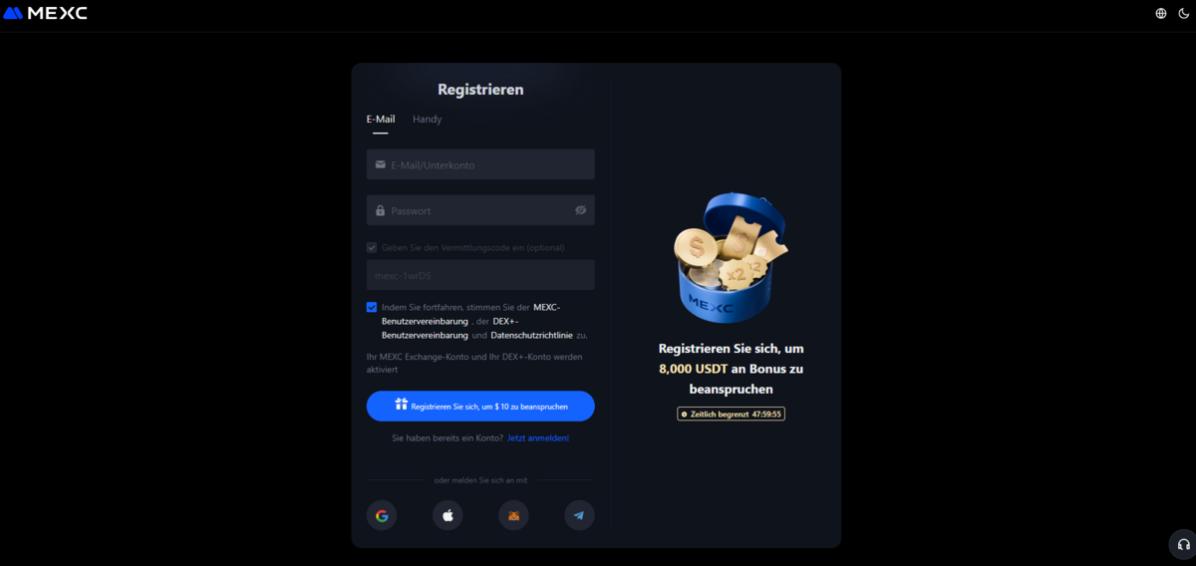Open the Datenschutzrichtlinie link

531,335
